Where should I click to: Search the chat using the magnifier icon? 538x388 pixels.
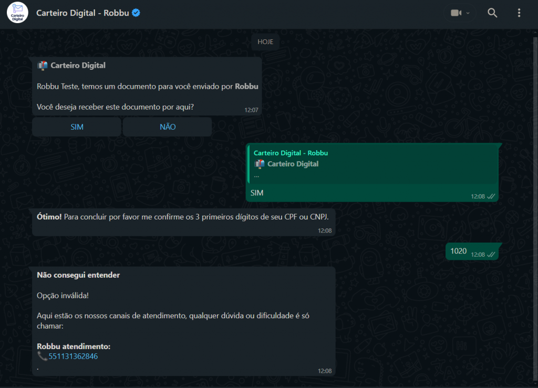tap(492, 13)
